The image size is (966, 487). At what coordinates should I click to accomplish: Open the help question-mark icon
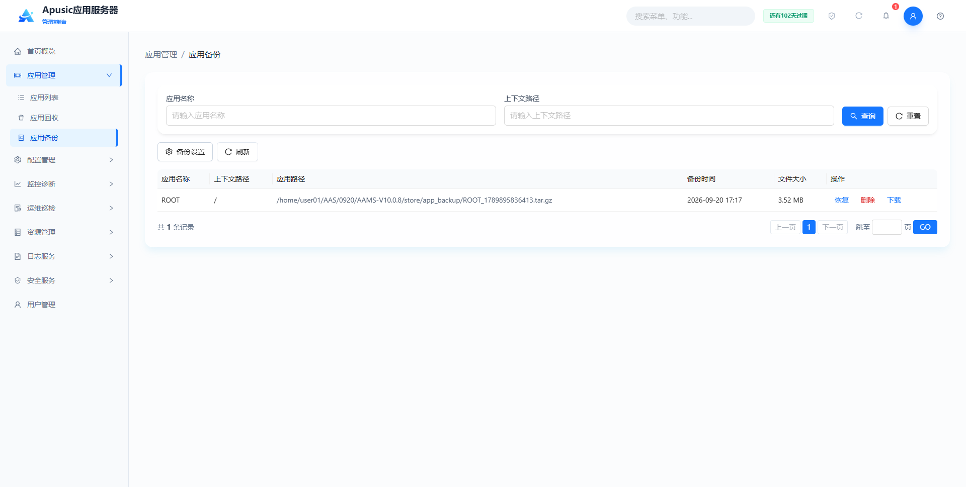click(x=940, y=16)
